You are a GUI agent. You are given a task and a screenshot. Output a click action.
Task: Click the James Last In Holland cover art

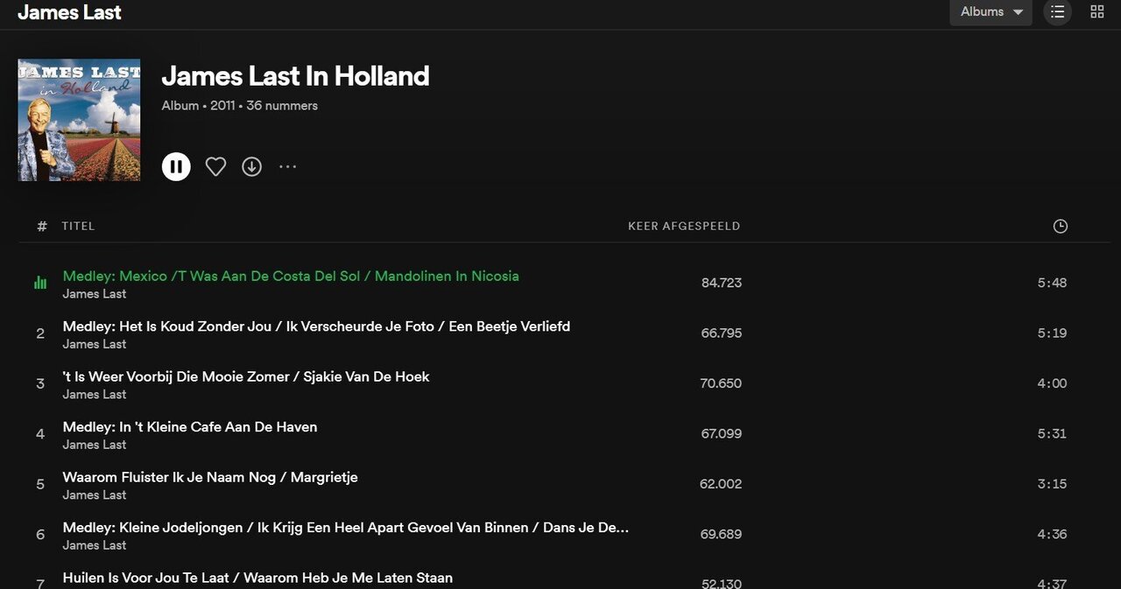tap(79, 120)
